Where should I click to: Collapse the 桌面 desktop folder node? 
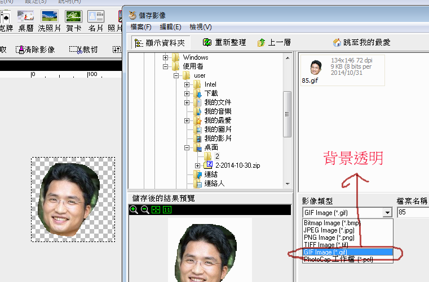coord(187,147)
